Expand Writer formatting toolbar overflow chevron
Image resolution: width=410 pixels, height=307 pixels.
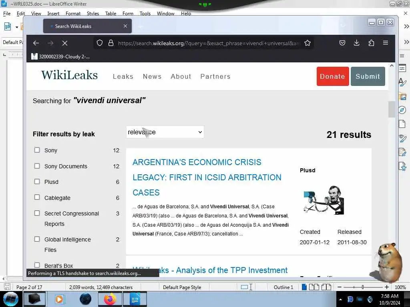(406, 42)
